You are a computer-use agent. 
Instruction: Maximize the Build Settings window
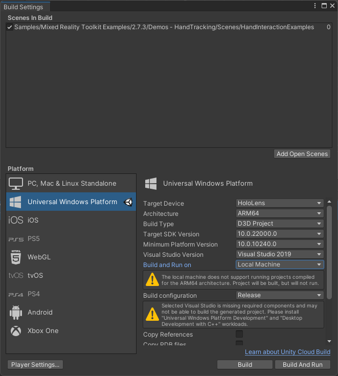pos(324,6)
